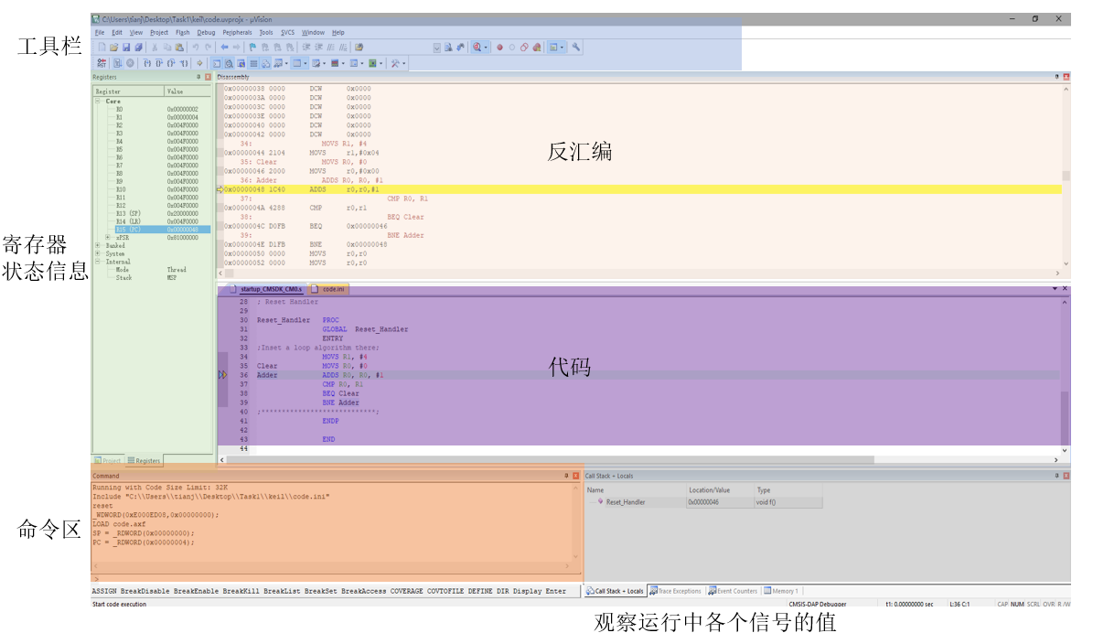This screenshot has width=1093, height=633.
Task: Toggle pin on the Registers panel
Action: point(198,78)
